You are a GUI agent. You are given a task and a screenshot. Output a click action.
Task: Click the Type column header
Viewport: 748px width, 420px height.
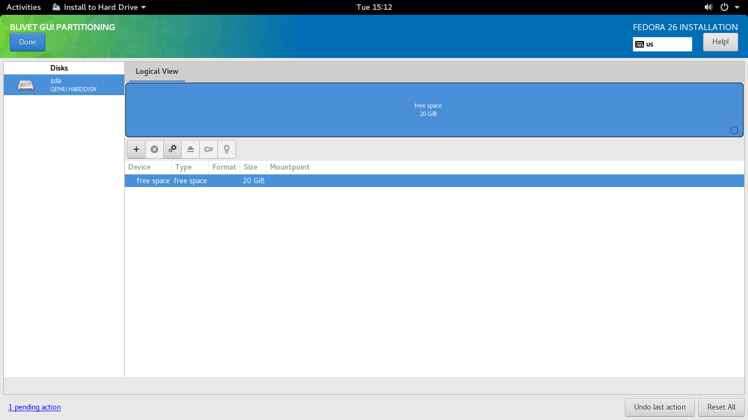(190, 167)
